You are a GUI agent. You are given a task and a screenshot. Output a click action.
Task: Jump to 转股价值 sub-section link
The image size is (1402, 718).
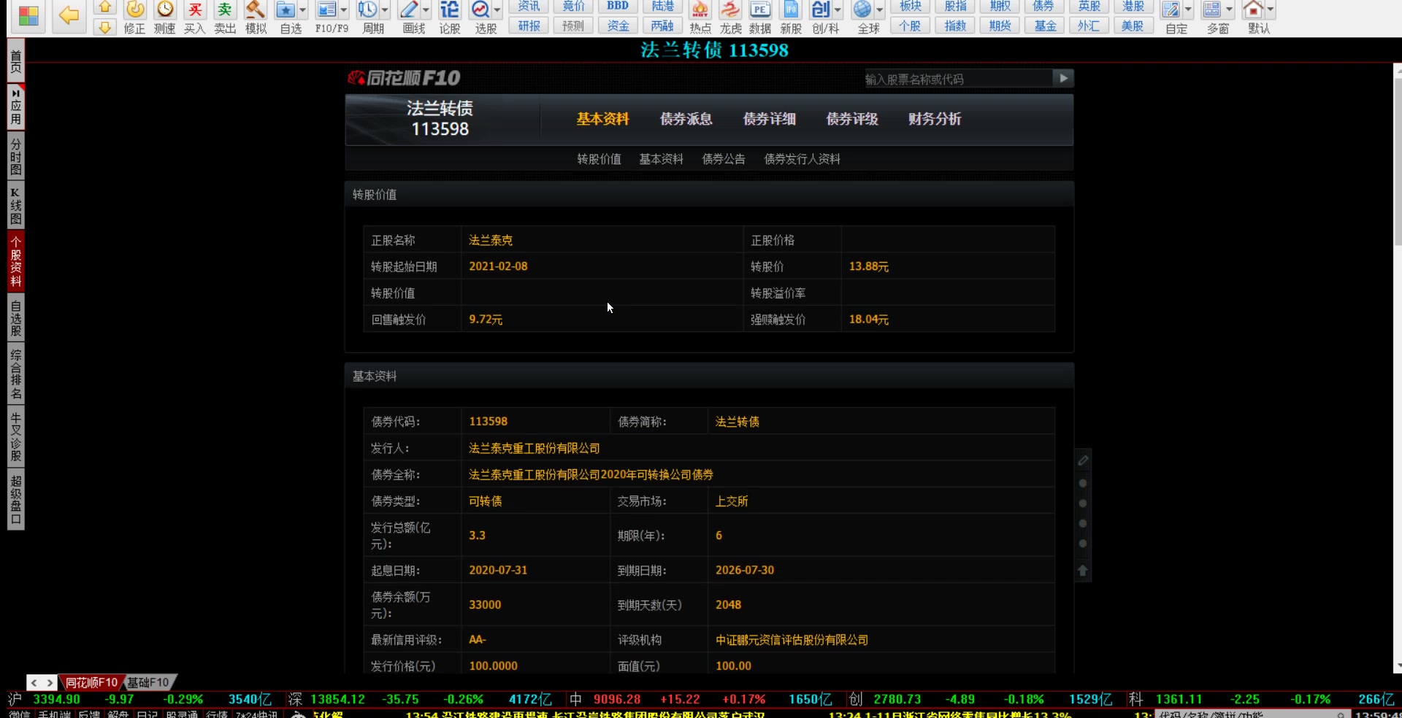click(599, 159)
